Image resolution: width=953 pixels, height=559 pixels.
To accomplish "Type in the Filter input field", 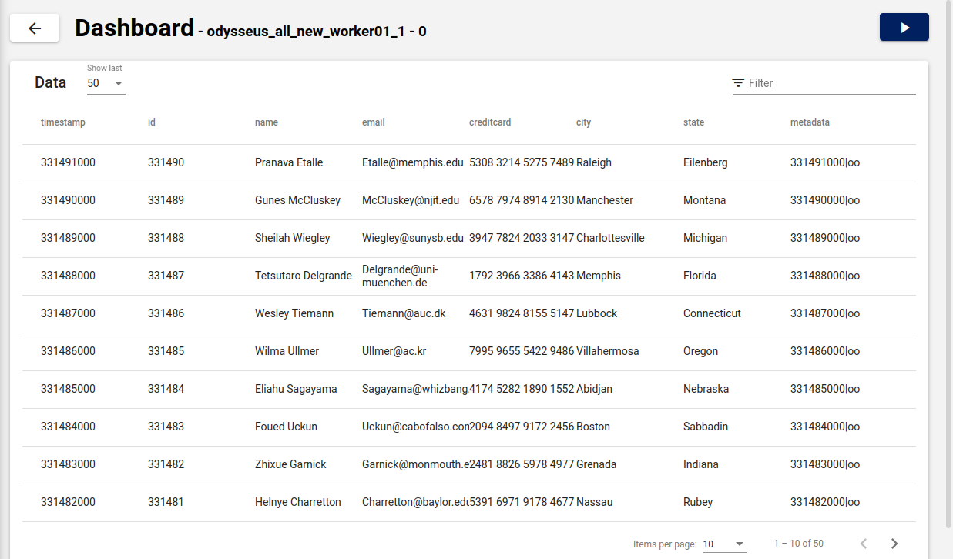I will [x=831, y=83].
